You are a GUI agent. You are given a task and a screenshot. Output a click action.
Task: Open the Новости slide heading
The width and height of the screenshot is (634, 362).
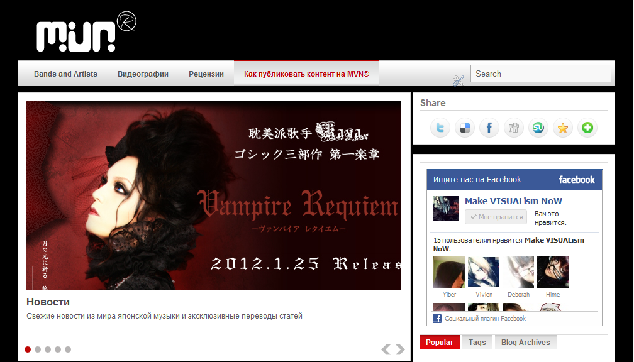pos(48,302)
